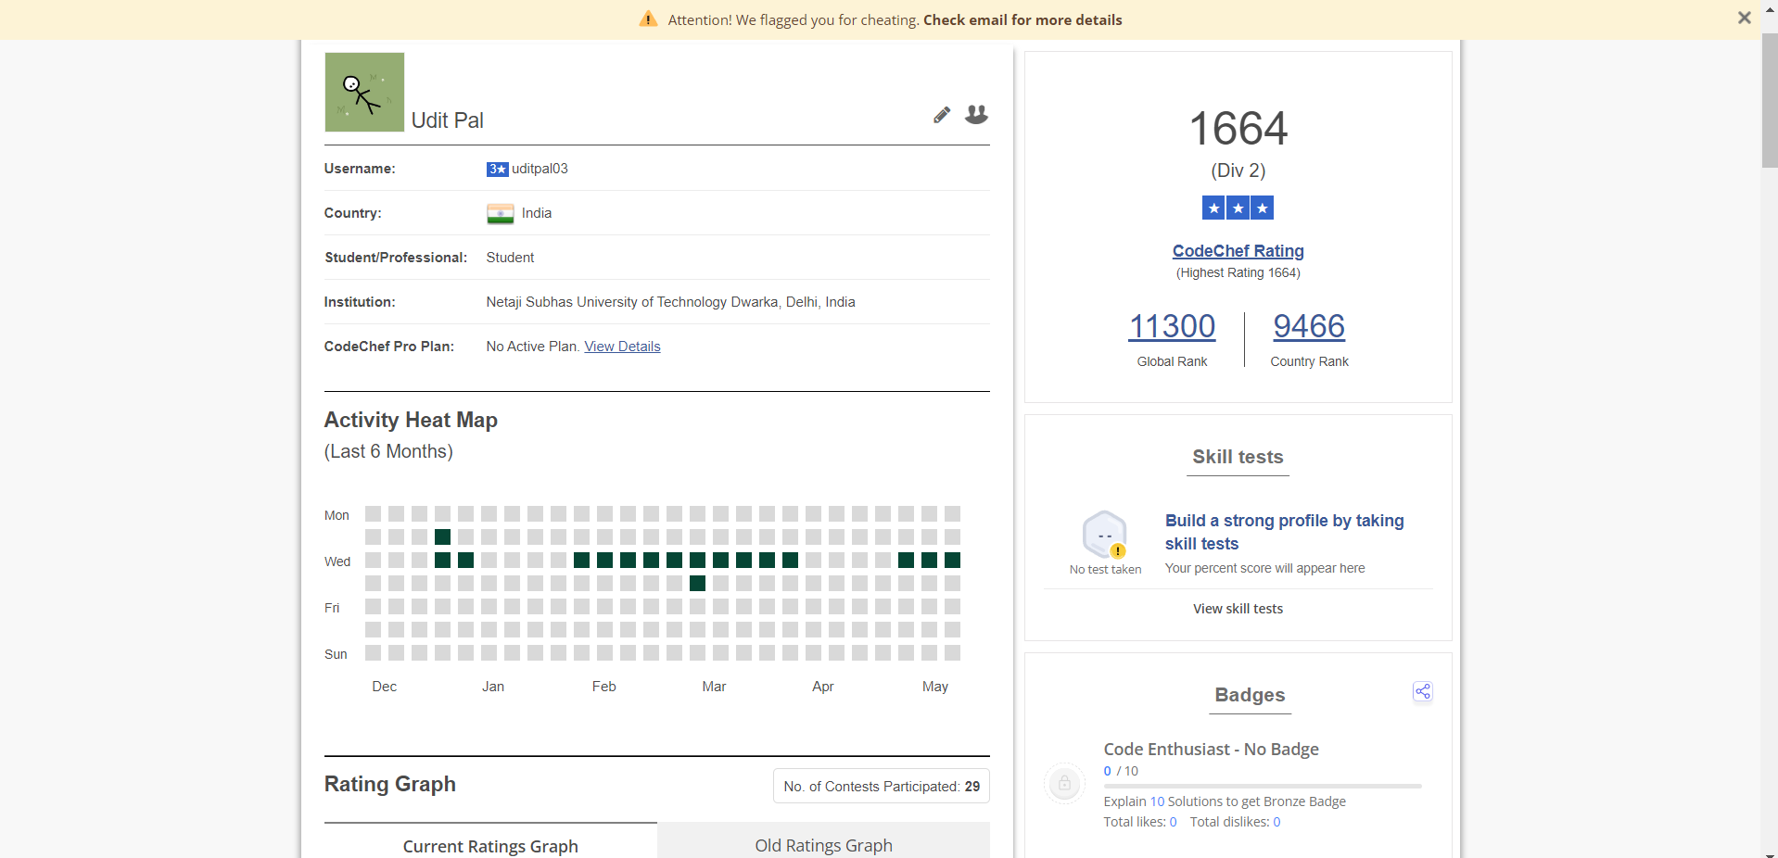Image resolution: width=1778 pixels, height=858 pixels.
Task: Click the 3-star badge beside username
Action: coord(497,170)
